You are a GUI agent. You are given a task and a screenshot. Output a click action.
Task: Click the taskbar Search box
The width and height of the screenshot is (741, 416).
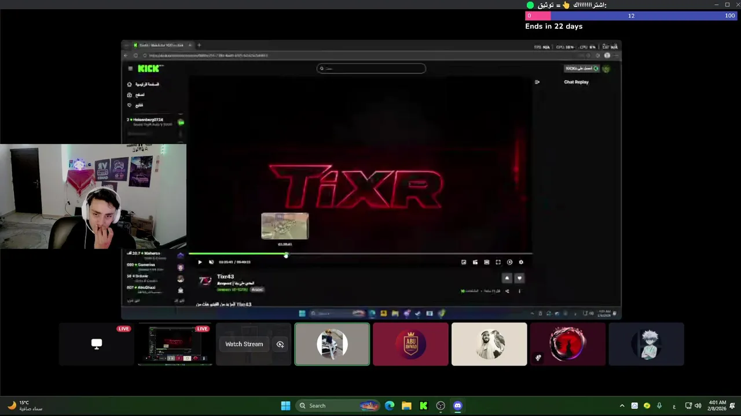(338, 406)
